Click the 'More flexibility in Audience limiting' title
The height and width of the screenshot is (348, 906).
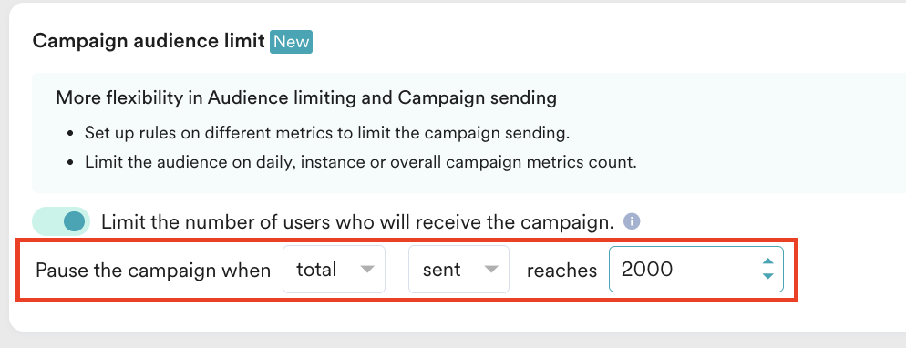pos(306,98)
